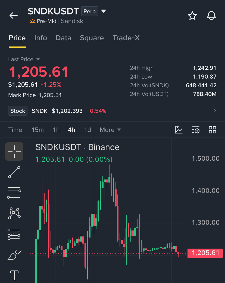The width and height of the screenshot is (225, 283).
Task: Click the -0.54% stock change text
Action: click(97, 111)
